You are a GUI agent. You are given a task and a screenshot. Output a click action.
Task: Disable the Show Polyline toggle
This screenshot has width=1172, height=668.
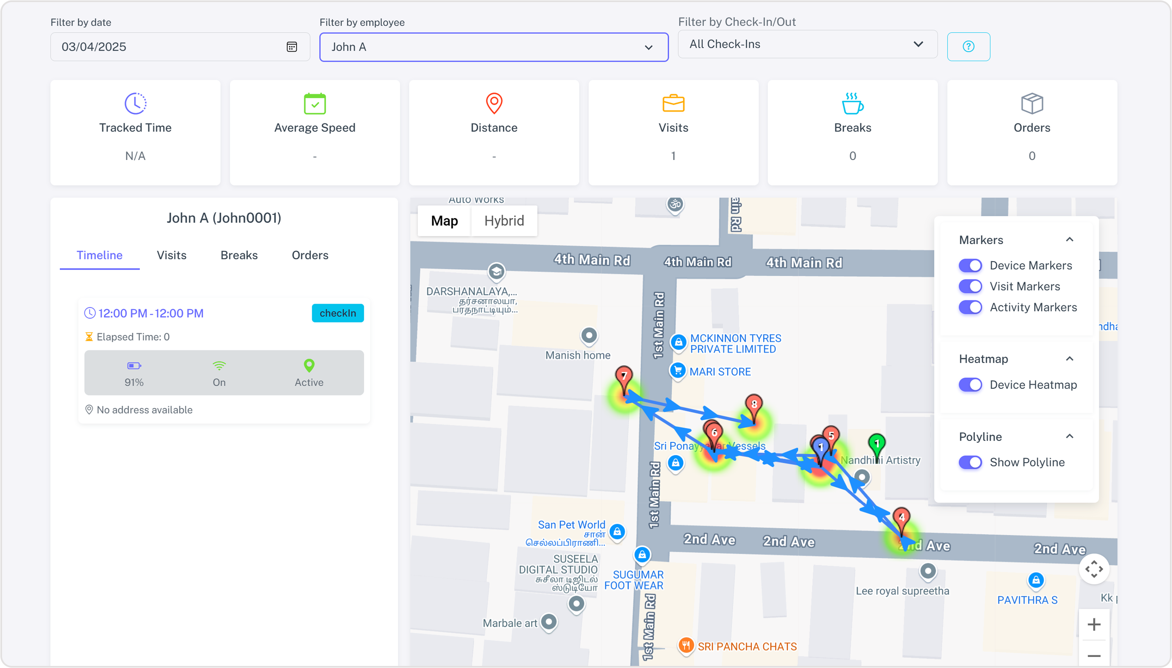970,462
